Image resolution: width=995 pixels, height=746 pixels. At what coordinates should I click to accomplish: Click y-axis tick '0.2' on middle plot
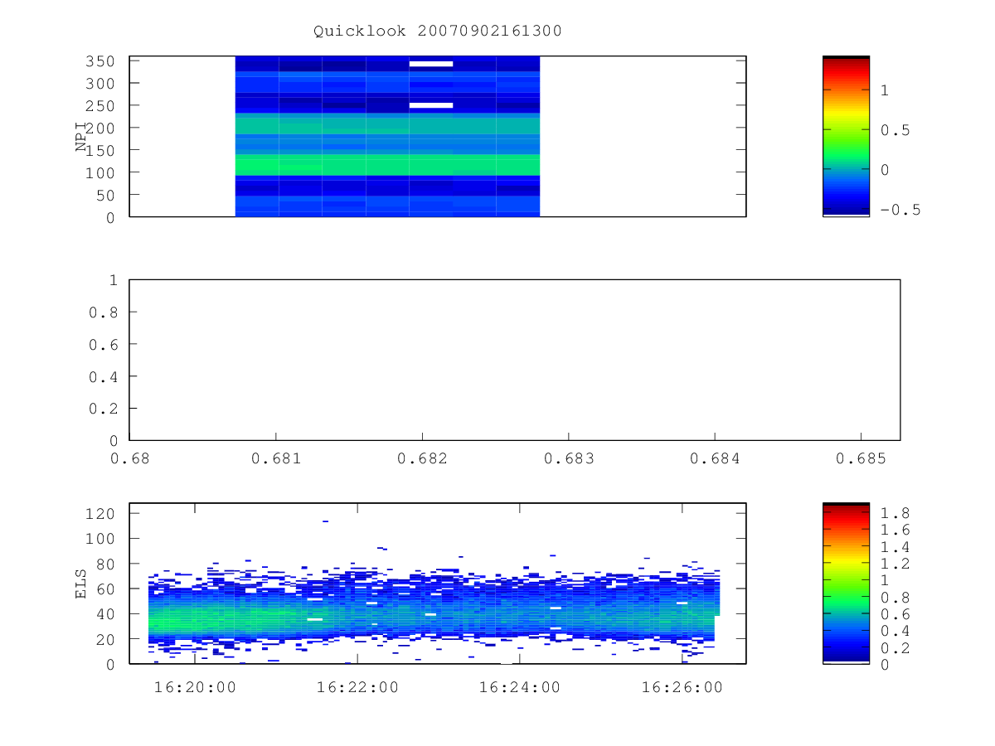(103, 409)
